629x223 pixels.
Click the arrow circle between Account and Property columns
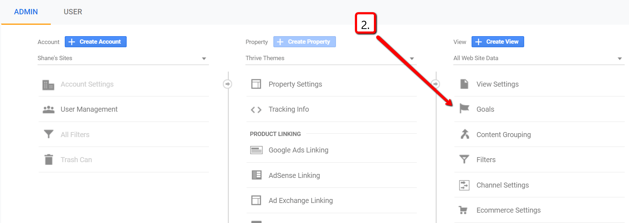pos(228,84)
